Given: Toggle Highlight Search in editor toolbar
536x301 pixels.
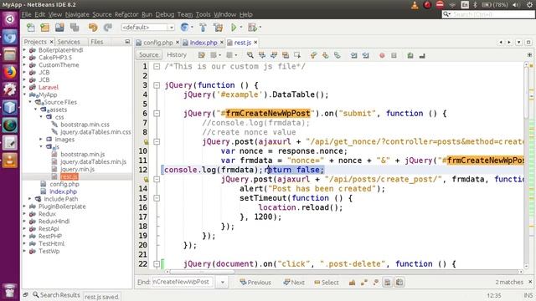Looking at the screenshot, I should coord(286,55).
